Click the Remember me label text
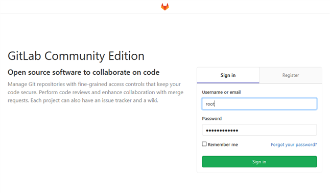Screen dimensions: 330x193 pos(223,144)
